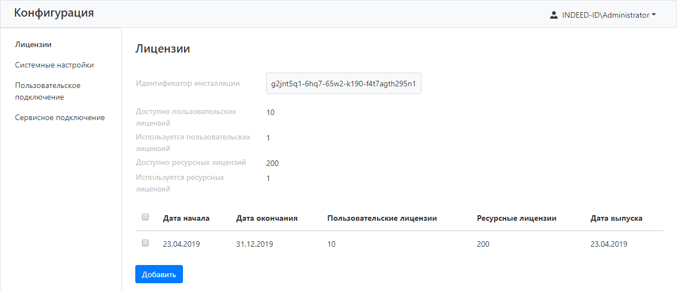This screenshot has width=677, height=291.
Task: Select Лицензии in the sidebar
Action: click(x=33, y=44)
